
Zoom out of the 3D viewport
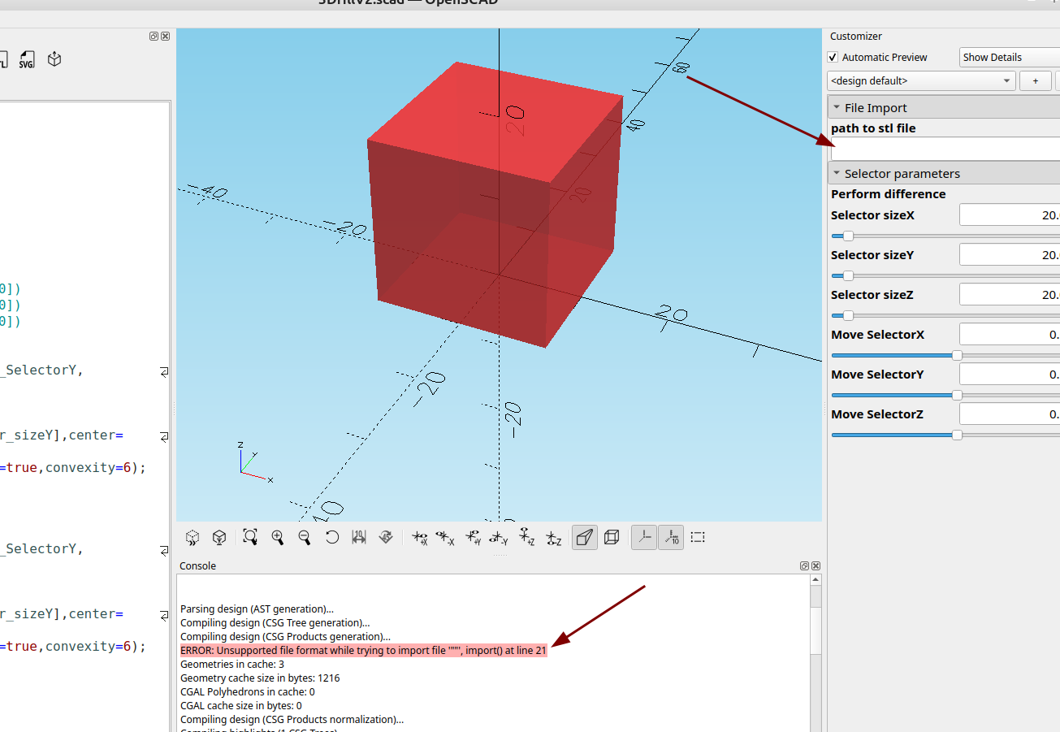tap(305, 537)
